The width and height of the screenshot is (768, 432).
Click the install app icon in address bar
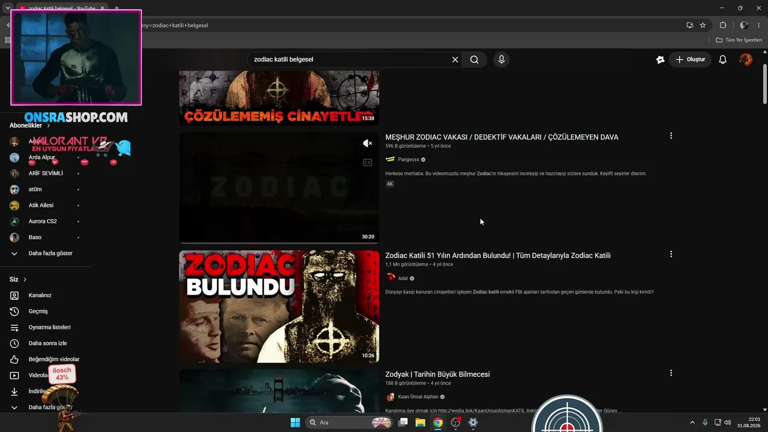(x=690, y=25)
